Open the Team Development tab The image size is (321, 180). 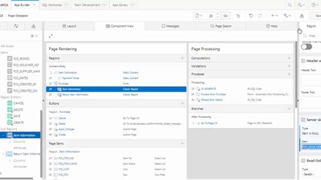(x=87, y=5)
